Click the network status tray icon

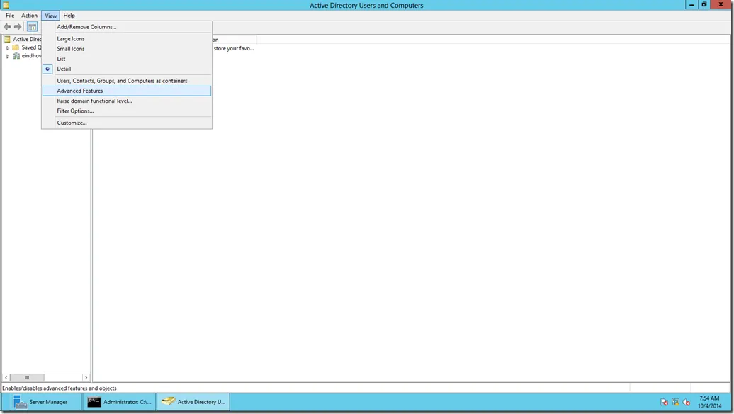pos(675,402)
